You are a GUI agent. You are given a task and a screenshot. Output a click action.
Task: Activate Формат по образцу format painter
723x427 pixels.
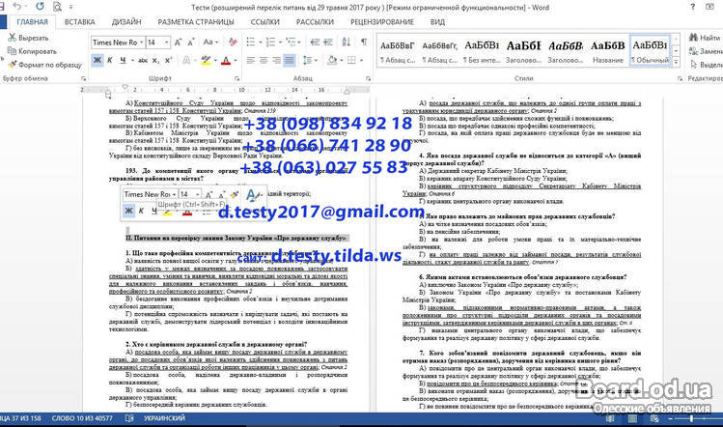[x=44, y=65]
